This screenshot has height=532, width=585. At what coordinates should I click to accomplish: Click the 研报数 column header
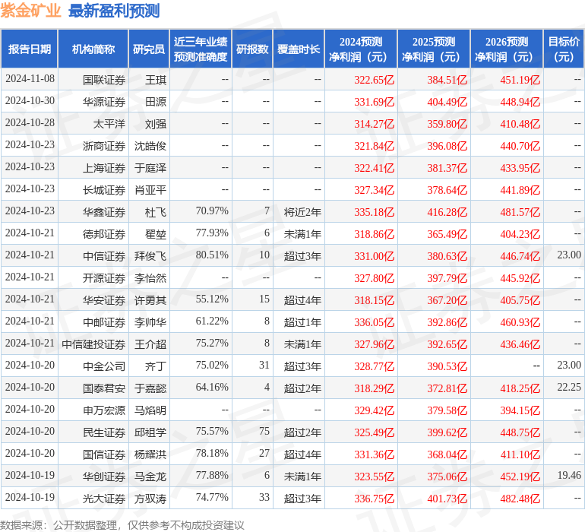click(x=252, y=49)
